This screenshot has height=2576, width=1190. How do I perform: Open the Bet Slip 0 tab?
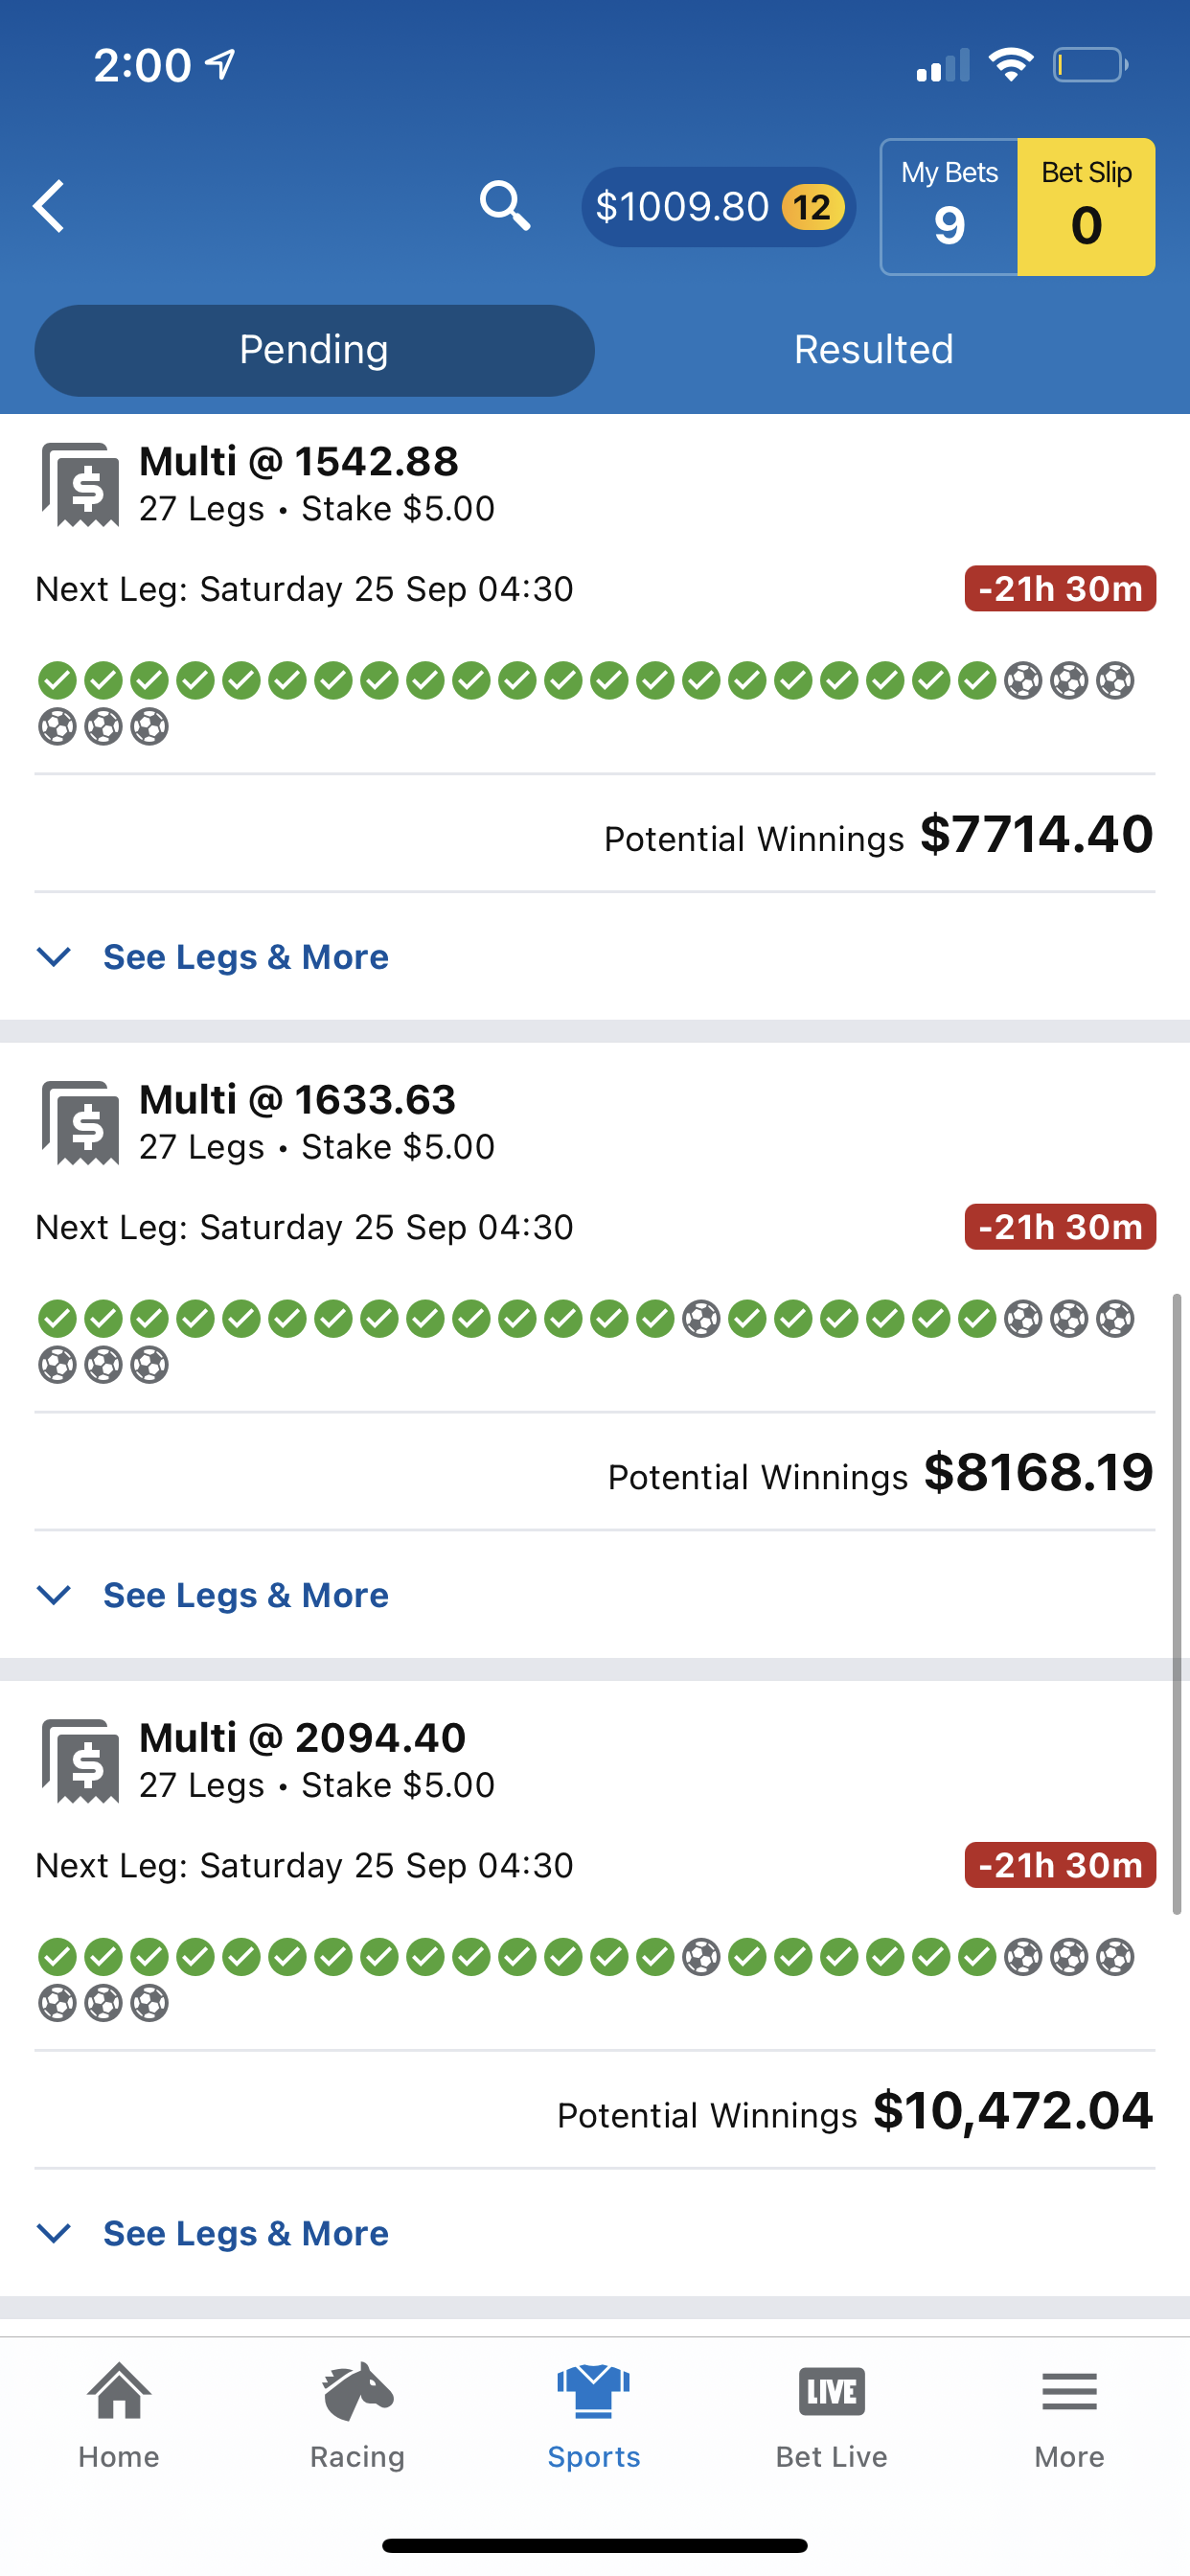1086,207
